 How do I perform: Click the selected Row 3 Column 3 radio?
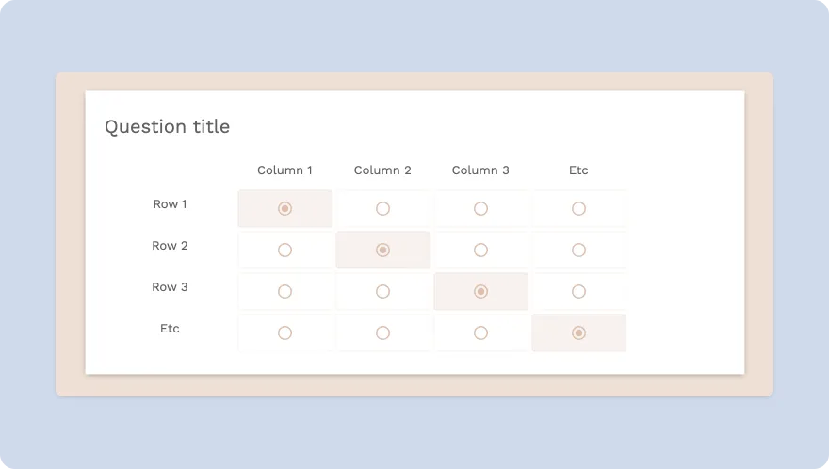click(x=480, y=291)
